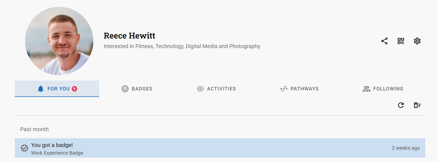Click the people icon beside Following
The image size is (438, 162).
(x=366, y=89)
